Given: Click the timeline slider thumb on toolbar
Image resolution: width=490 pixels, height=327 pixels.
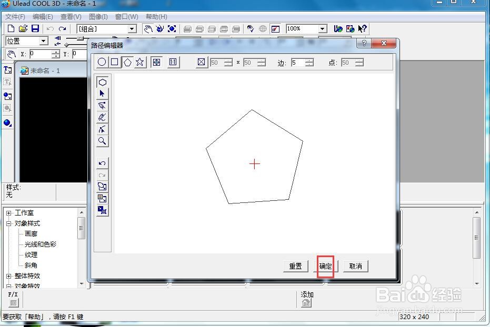Looking at the screenshot, I should (x=81, y=38).
